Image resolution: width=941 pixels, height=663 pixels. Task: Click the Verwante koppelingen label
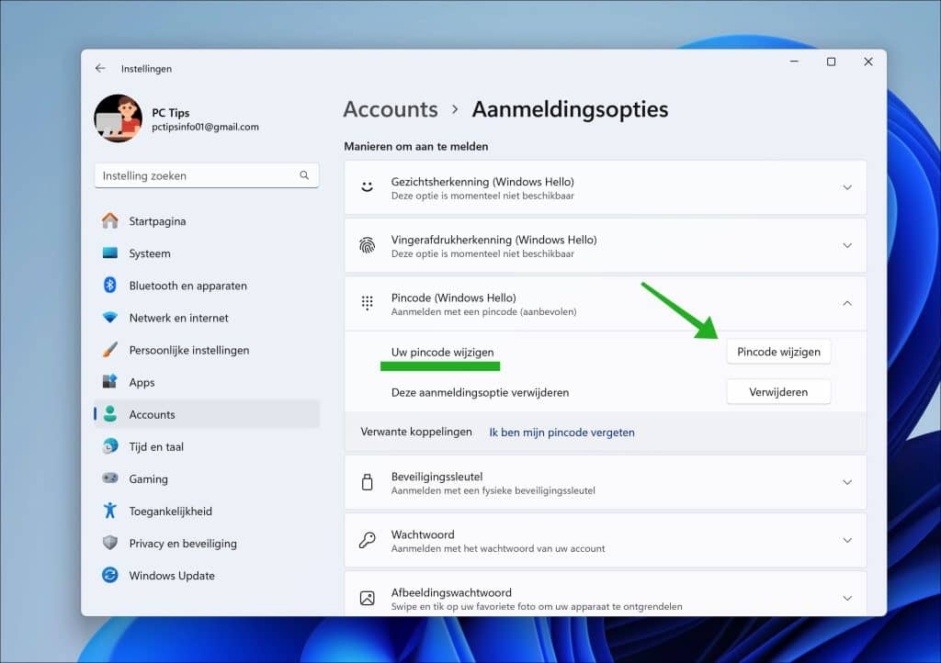coord(416,432)
